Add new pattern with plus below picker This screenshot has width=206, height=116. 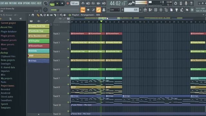[x=39, y=114]
